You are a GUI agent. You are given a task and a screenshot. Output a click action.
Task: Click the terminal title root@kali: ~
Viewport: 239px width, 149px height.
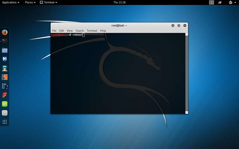coord(119,26)
